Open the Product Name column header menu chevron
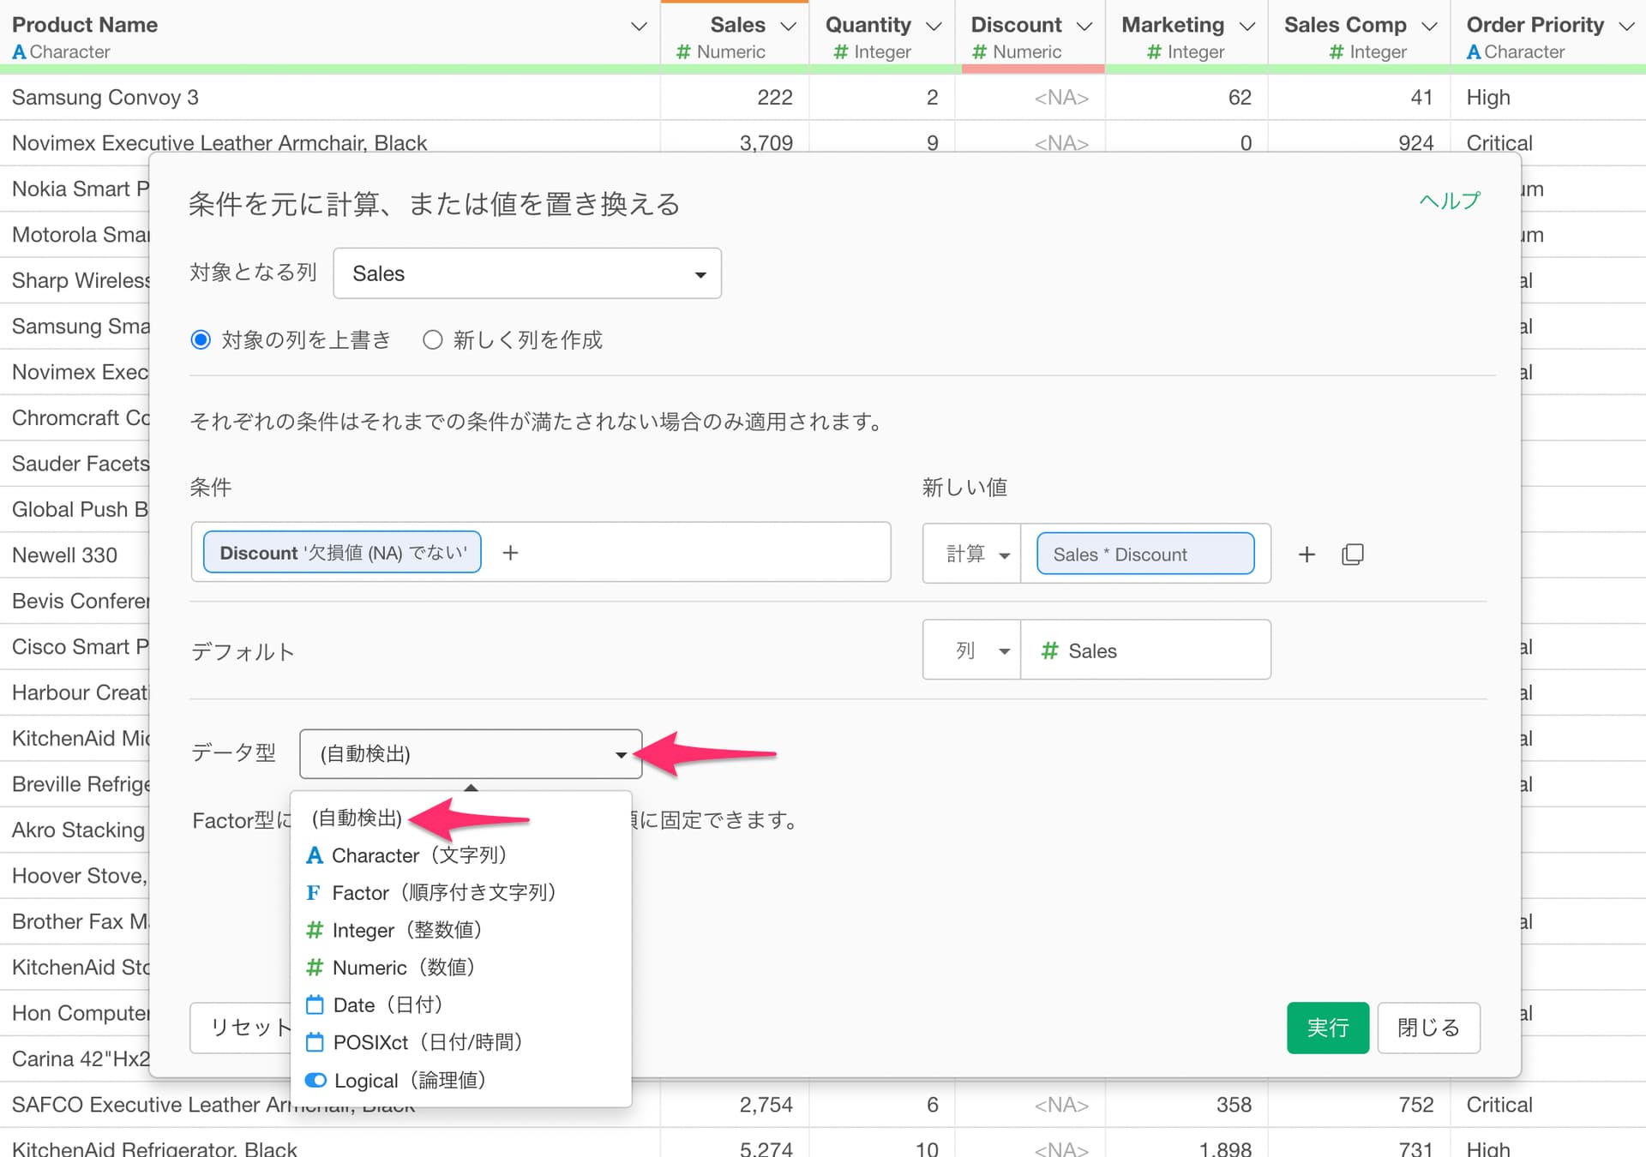This screenshot has height=1157, width=1646. (x=639, y=26)
